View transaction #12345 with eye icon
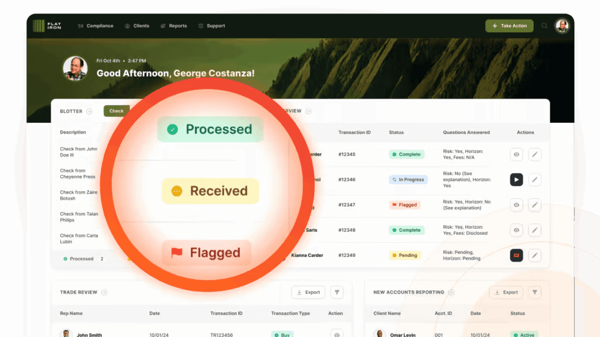Viewport: 600px width, 337px height. pos(516,154)
